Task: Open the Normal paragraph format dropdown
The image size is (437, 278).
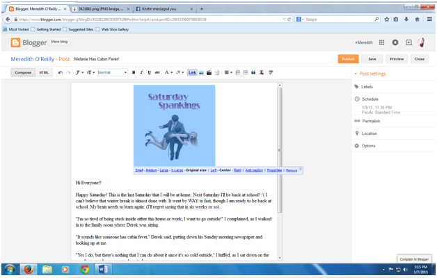Action: 112,72
